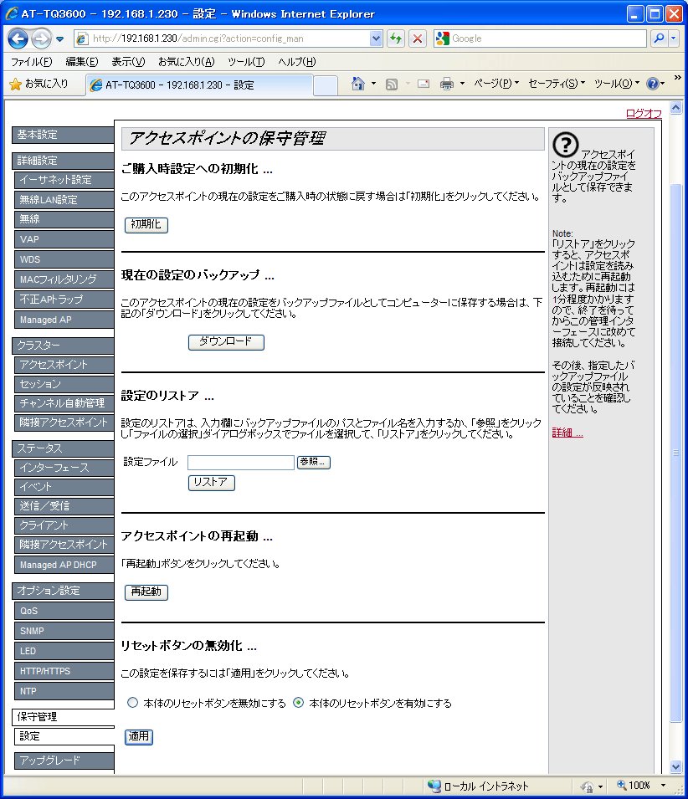This screenshot has width=688, height=799.
Task: Click the vertical scrollbar up arrow
Action: 675,108
